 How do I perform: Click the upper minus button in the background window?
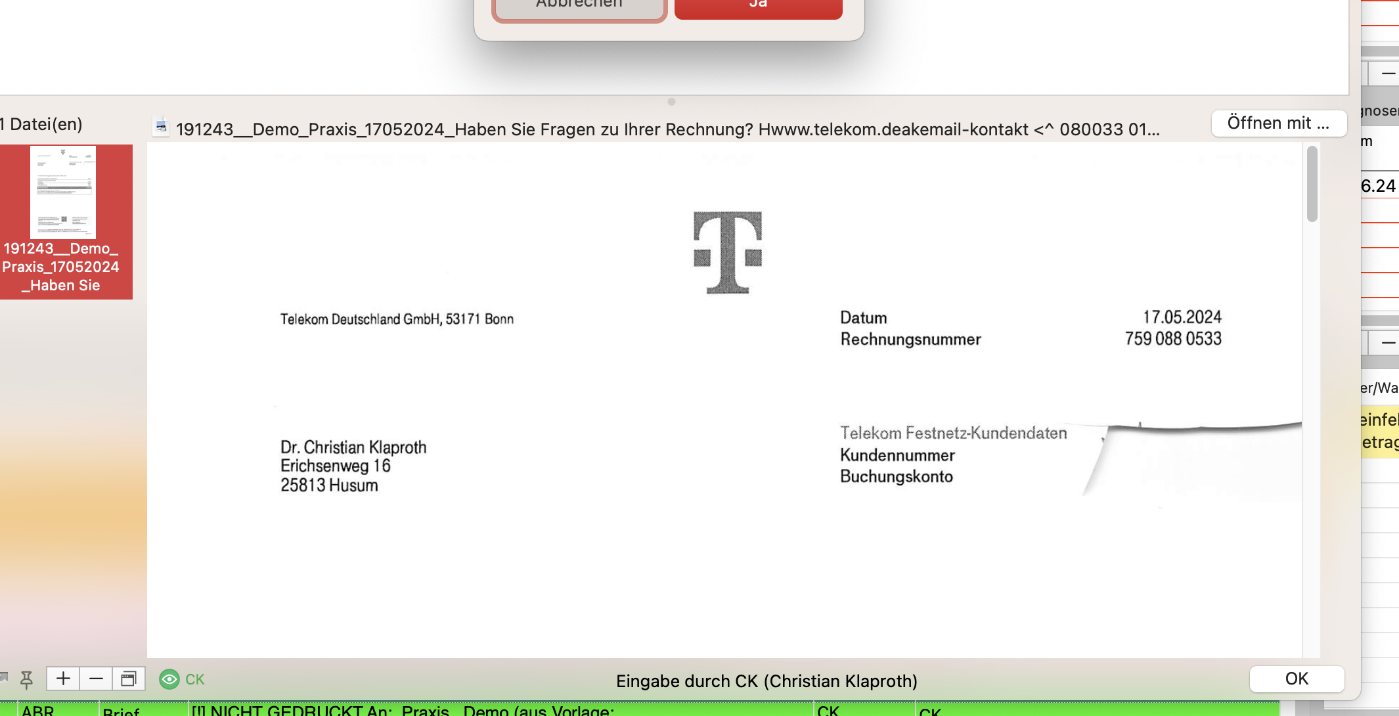tap(1387, 74)
